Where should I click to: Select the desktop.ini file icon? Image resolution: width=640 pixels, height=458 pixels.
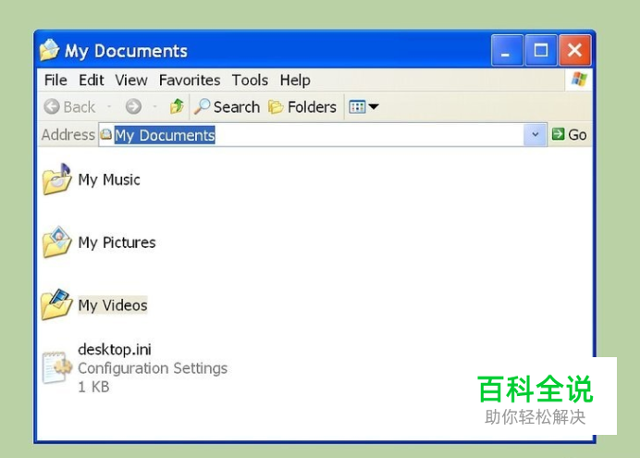pyautogui.click(x=56, y=367)
